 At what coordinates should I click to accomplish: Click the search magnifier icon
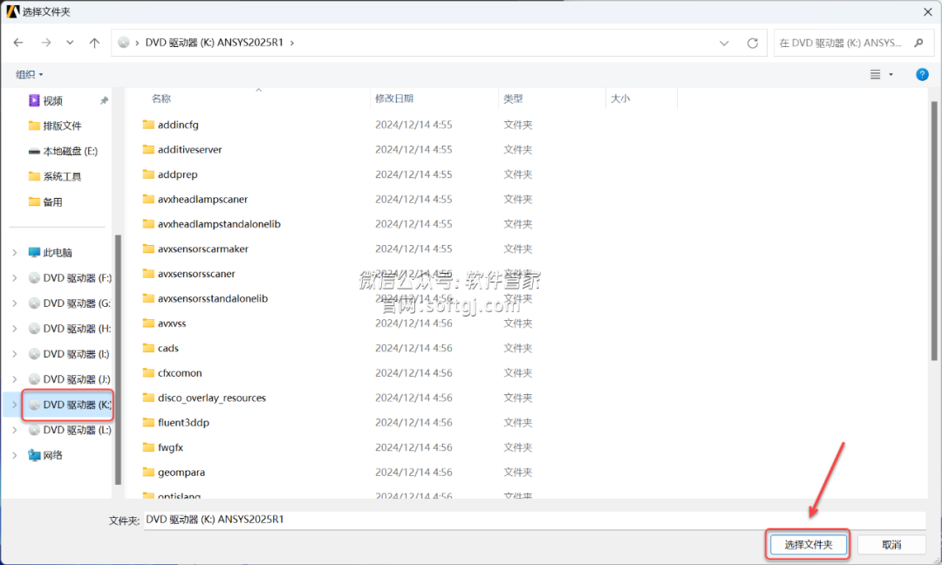click(918, 43)
